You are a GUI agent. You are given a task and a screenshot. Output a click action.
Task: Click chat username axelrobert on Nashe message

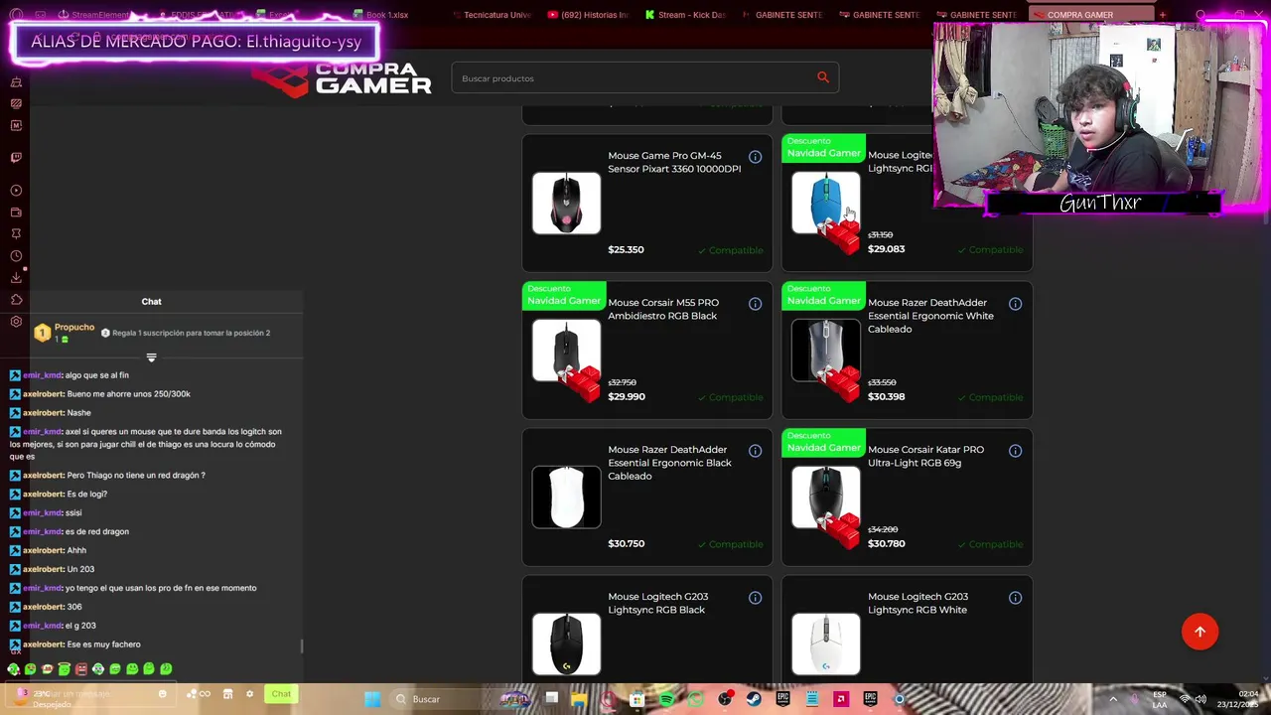(43, 413)
